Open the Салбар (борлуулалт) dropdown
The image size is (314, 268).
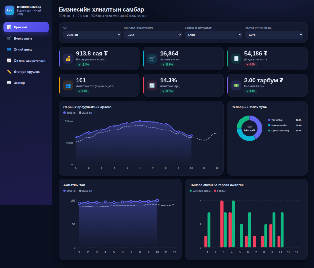[x=213, y=35]
